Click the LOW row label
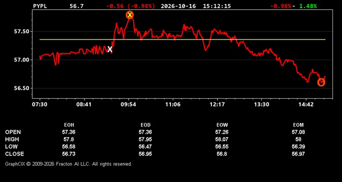The image size is (342, 182). coord(11,147)
